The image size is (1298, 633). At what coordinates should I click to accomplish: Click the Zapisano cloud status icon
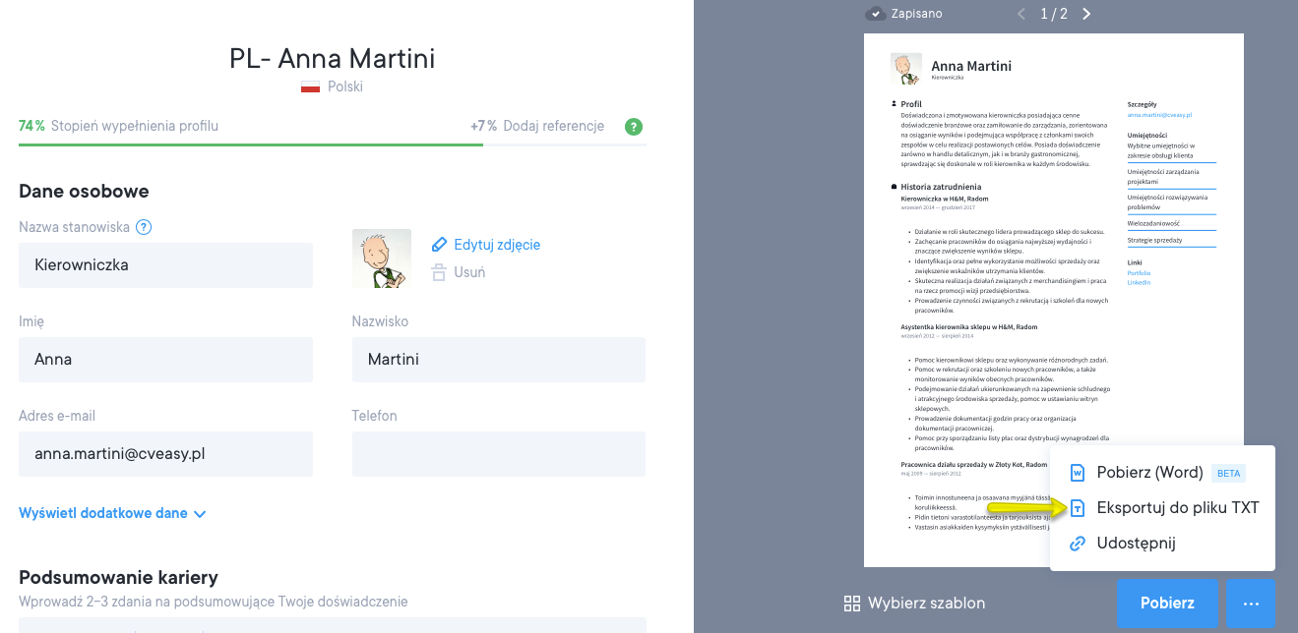pyautogui.click(x=875, y=14)
